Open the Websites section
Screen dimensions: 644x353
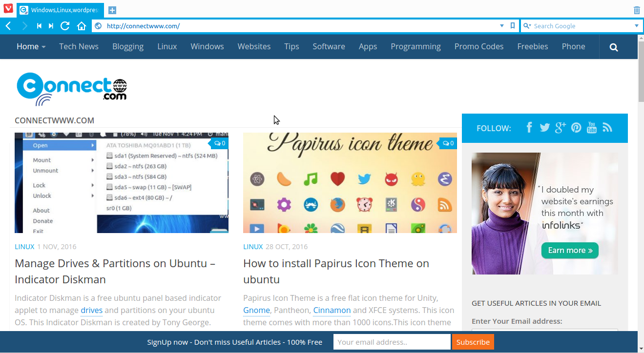(x=254, y=47)
